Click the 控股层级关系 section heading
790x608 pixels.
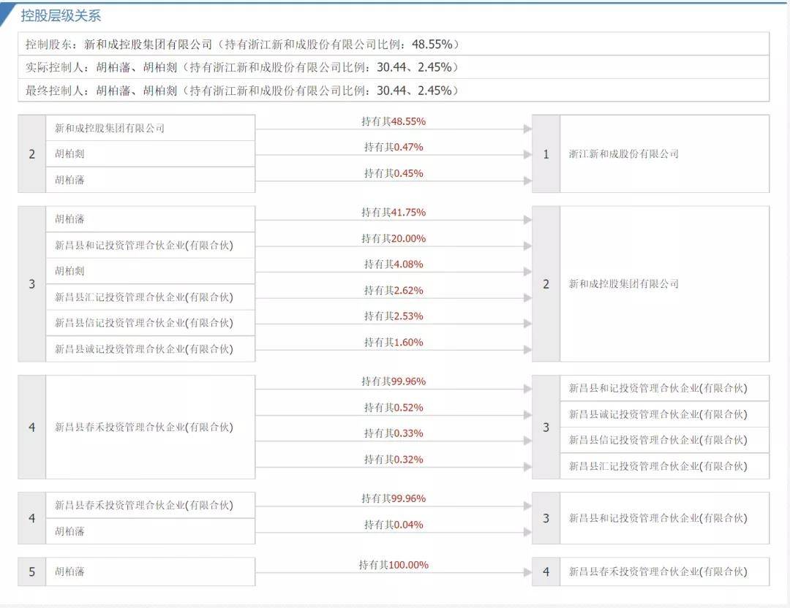(61, 15)
